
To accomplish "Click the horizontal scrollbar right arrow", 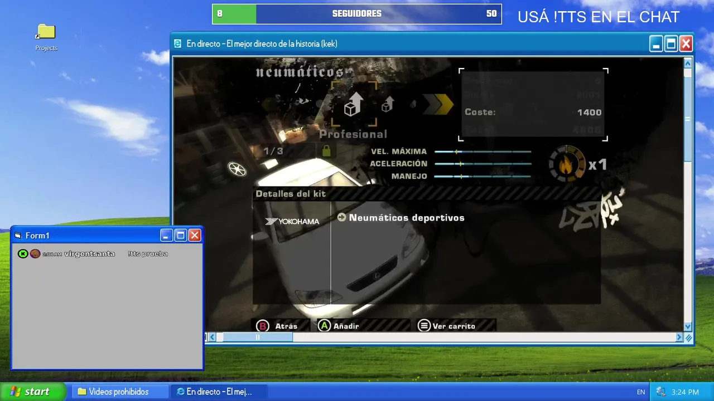I will point(679,337).
